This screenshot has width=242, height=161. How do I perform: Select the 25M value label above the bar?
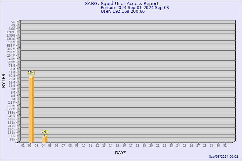[31, 72]
